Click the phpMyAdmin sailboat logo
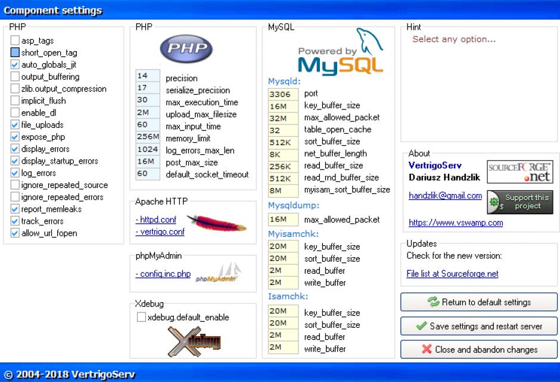Image resolution: width=560 pixels, height=382 pixels. tap(219, 272)
